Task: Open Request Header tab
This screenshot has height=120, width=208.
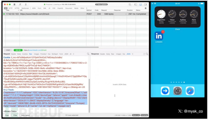Action: (x=14, y=54)
